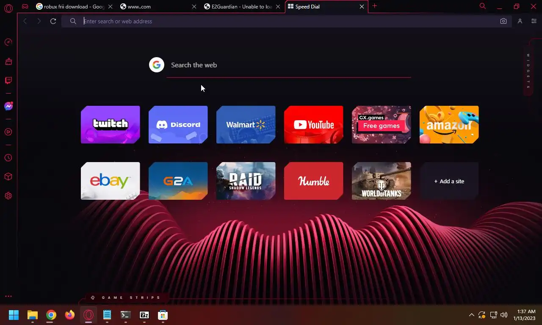Open 7-Zip from taskbar
This screenshot has height=325, width=542.
144,315
